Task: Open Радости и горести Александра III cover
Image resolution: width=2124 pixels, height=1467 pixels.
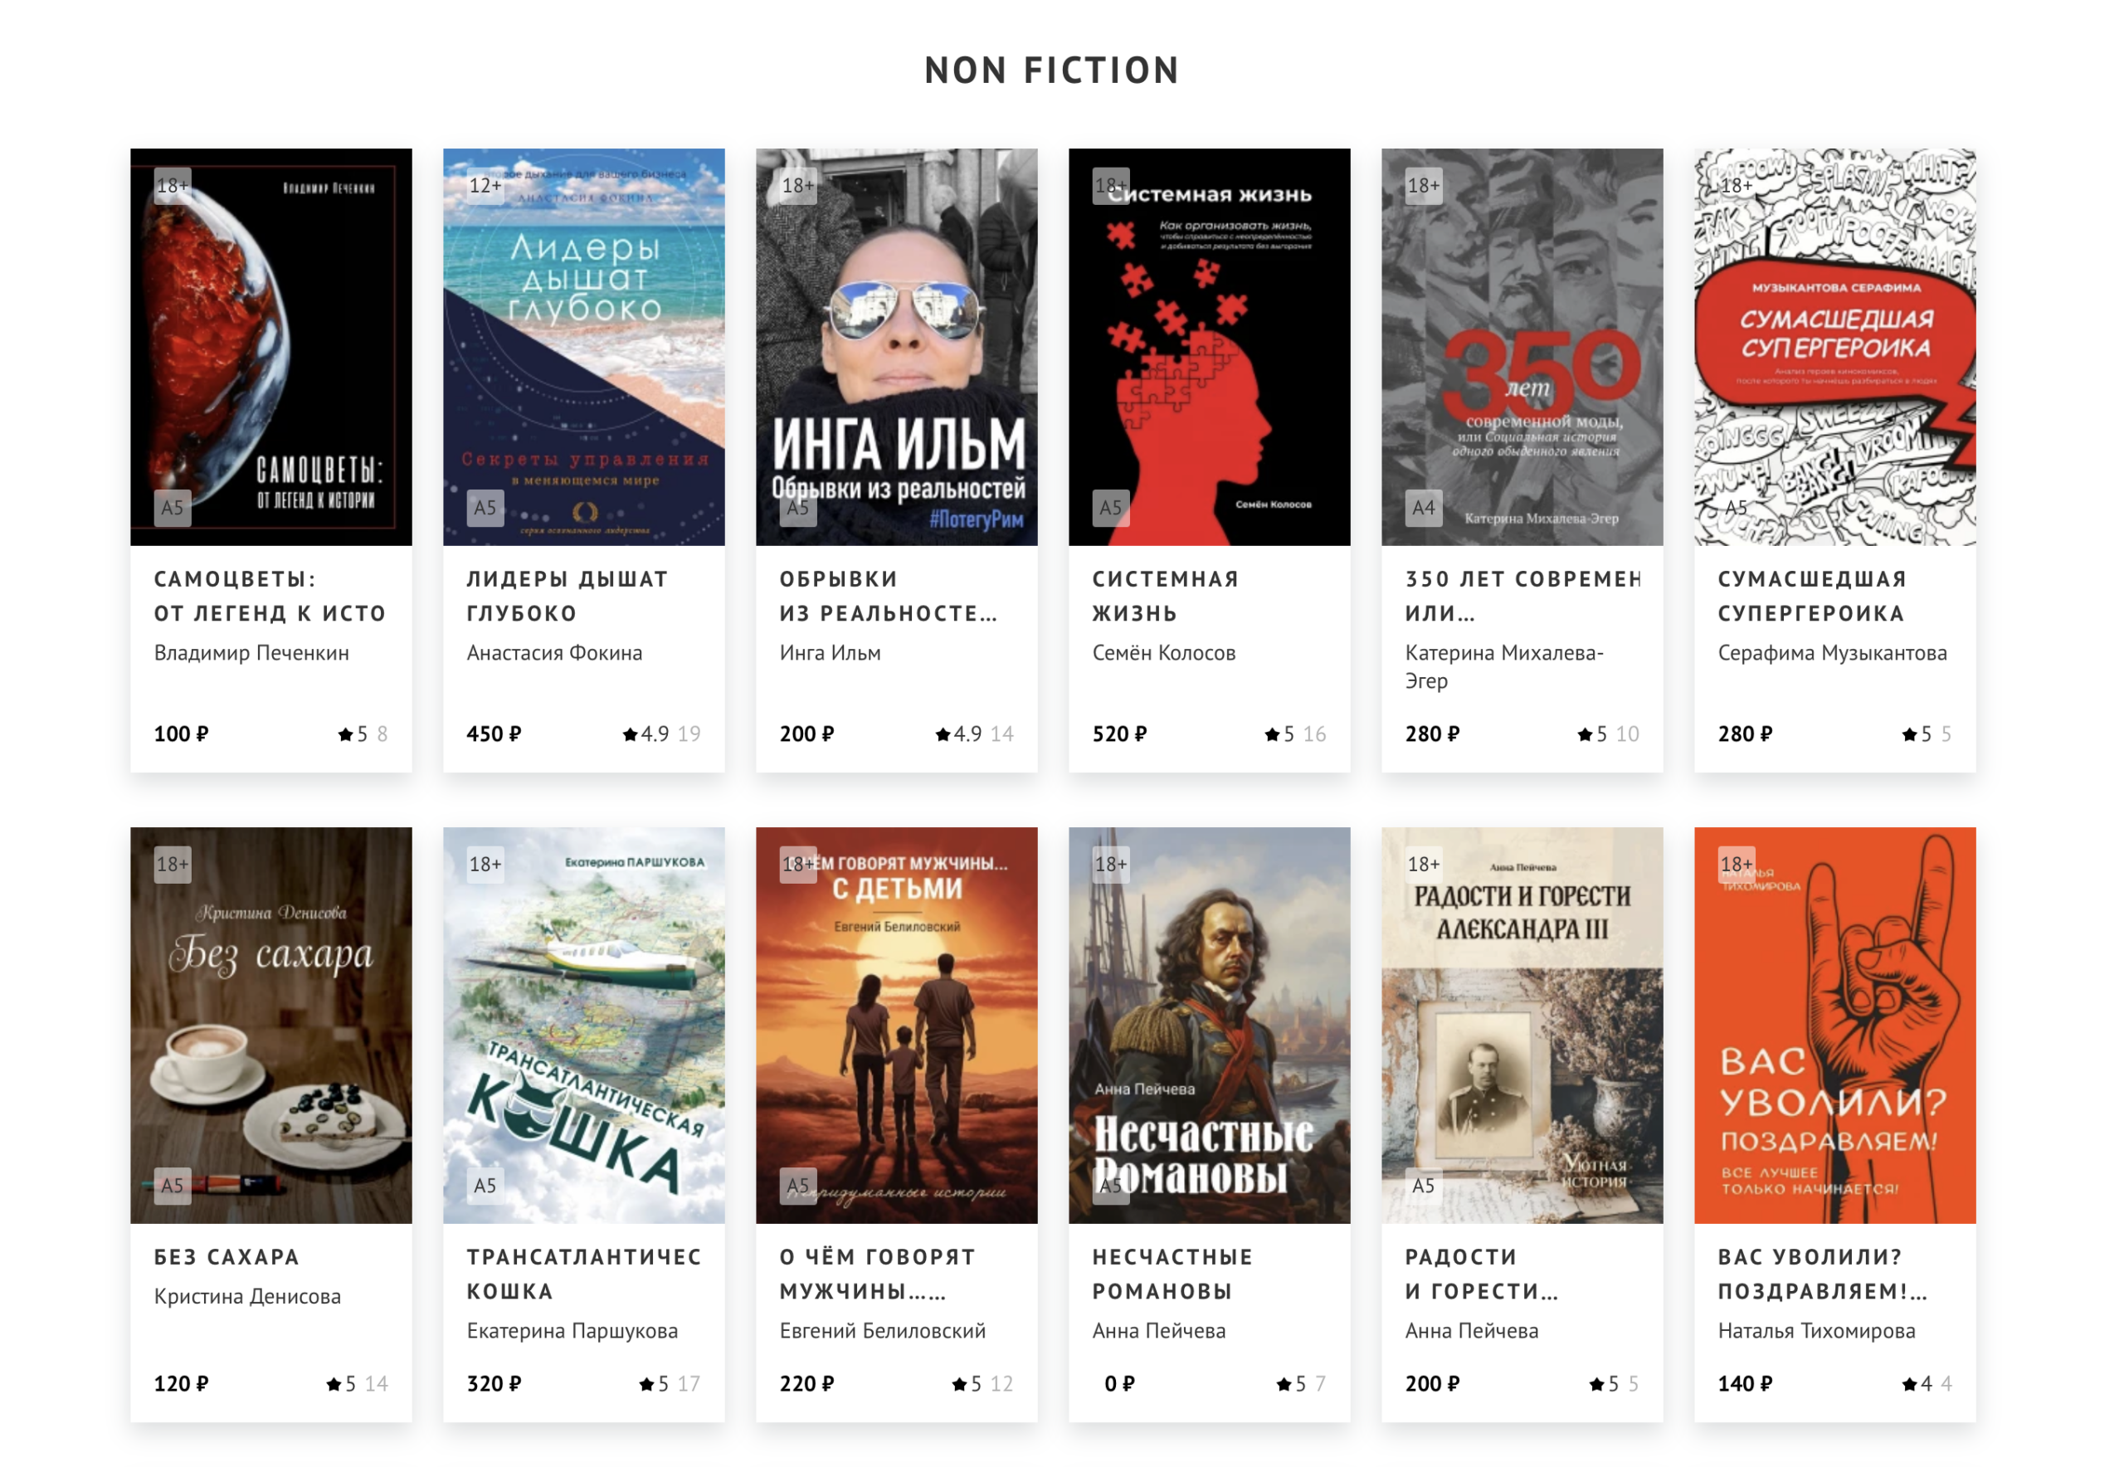Action: tap(1523, 1026)
